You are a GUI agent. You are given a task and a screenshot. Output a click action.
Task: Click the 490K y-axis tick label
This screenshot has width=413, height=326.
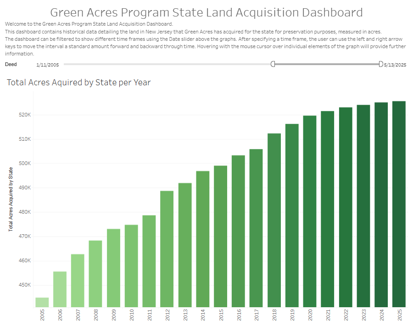click(x=25, y=188)
